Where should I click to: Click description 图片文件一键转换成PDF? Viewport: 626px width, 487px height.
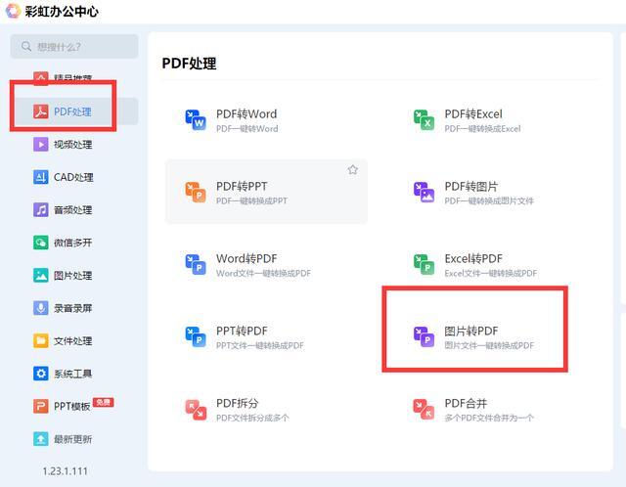[x=489, y=345]
